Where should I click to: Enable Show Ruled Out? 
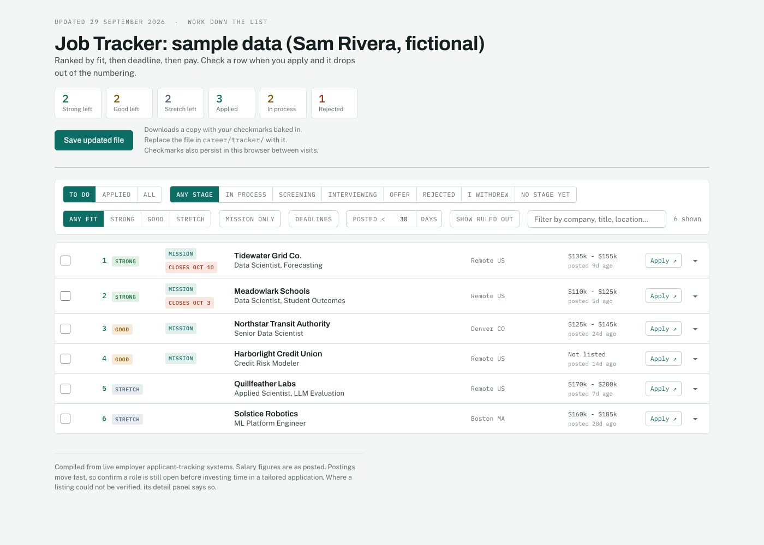click(485, 219)
